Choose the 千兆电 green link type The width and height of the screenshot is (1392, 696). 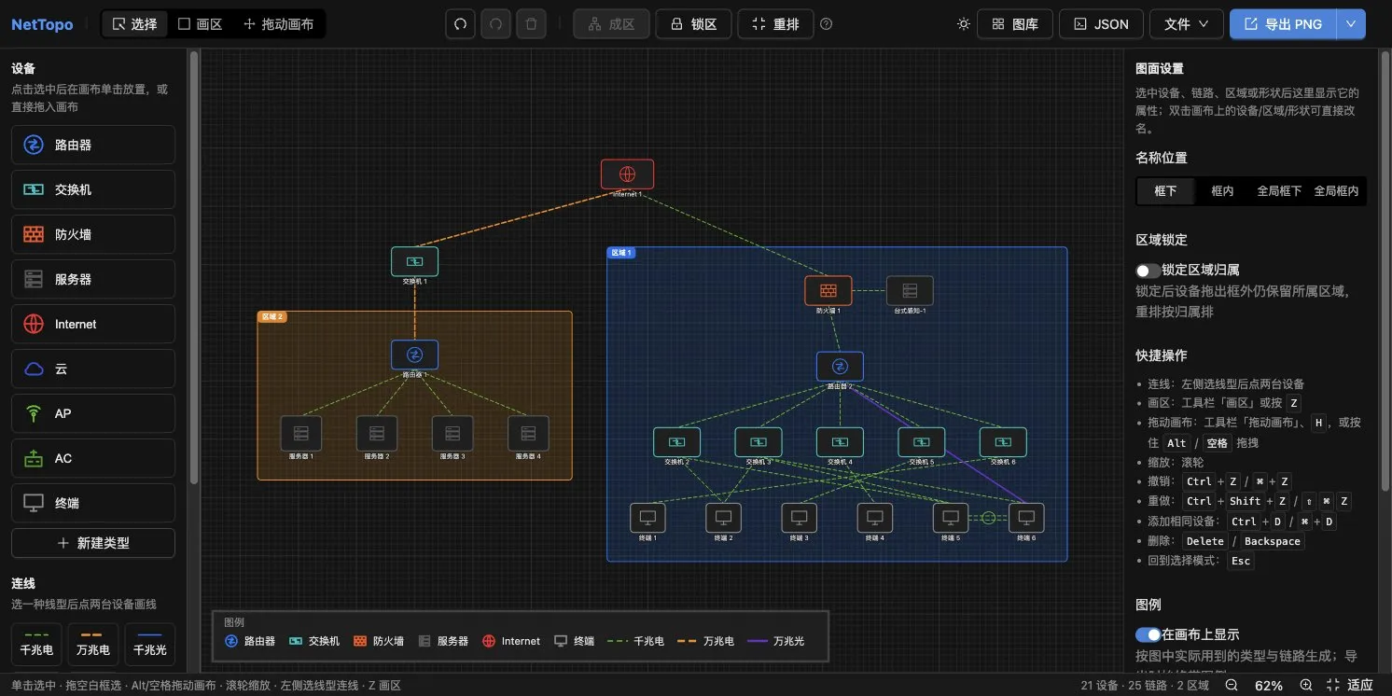tap(36, 645)
